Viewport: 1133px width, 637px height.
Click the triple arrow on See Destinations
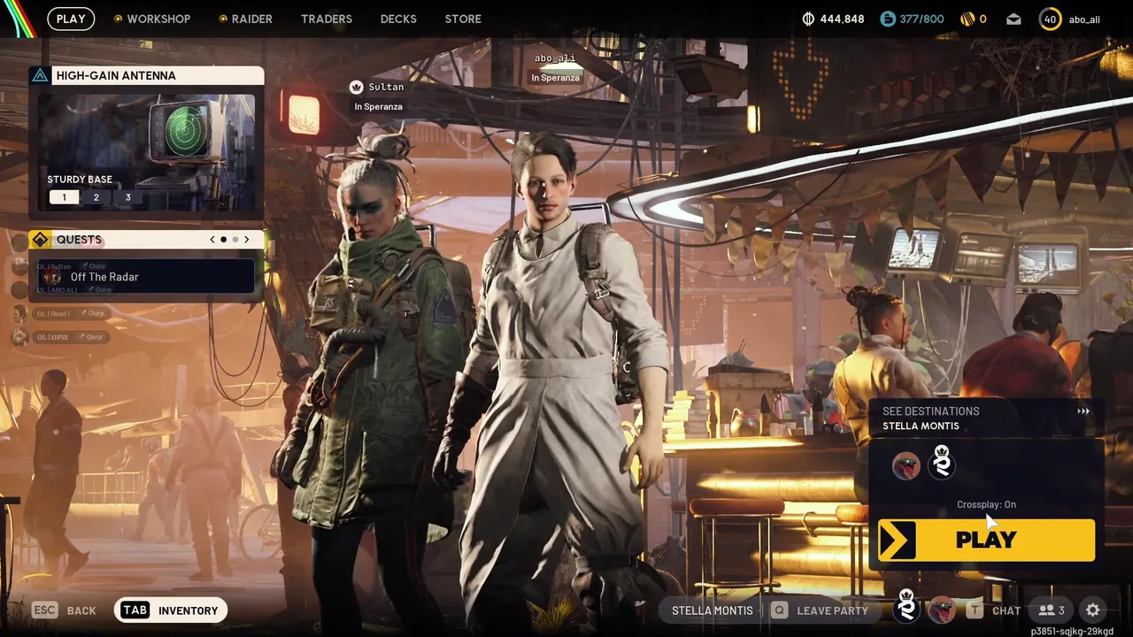1083,411
